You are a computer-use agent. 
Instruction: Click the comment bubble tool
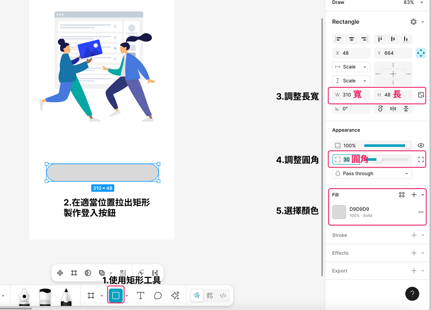coord(158,296)
